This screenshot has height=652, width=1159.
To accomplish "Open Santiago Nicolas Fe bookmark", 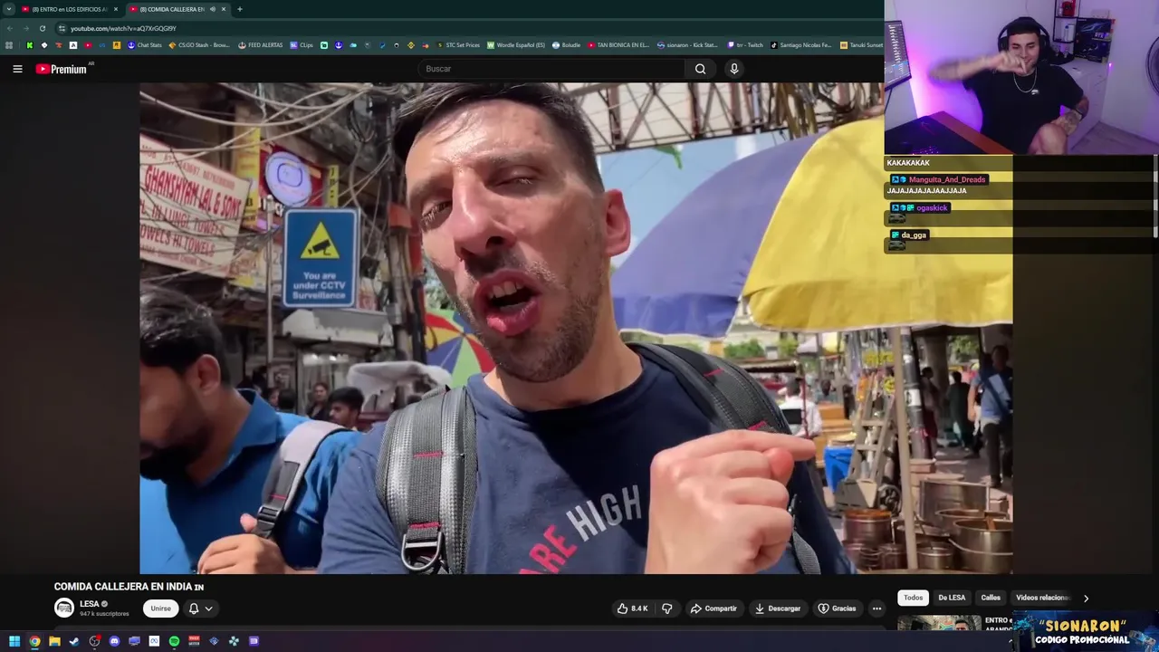I will (x=801, y=45).
